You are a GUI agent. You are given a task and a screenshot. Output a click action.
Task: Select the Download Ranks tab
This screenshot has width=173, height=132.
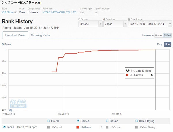click(x=16, y=35)
